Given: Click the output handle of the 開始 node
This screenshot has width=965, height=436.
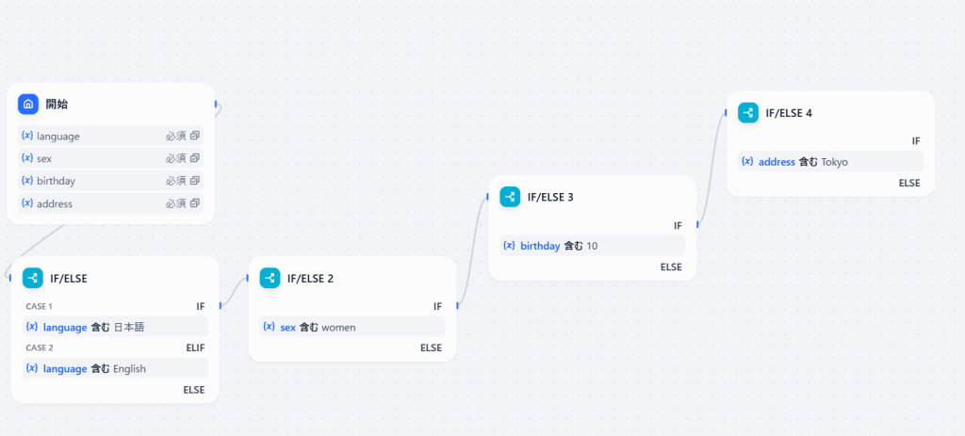Looking at the screenshot, I should pyautogui.click(x=216, y=104).
